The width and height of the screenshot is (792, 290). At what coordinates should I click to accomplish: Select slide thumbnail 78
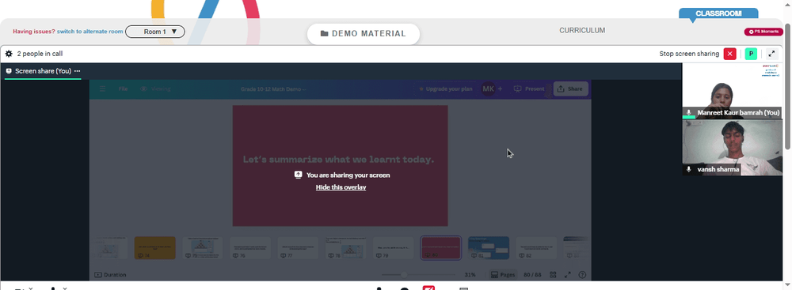(345, 247)
